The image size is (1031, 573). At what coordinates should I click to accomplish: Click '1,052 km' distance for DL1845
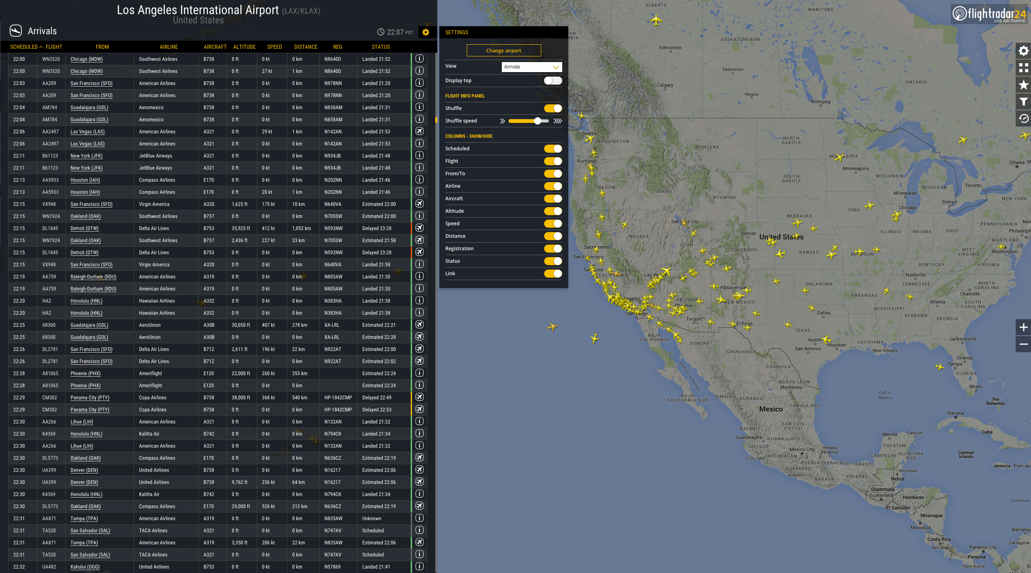[301, 228]
